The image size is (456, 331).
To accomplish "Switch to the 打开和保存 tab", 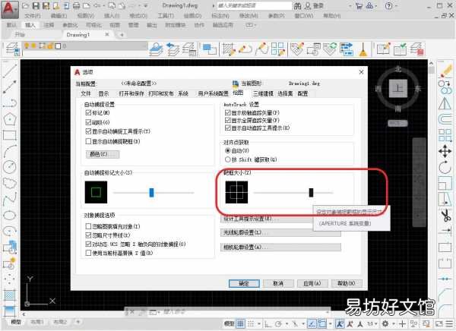I will [x=131, y=93].
